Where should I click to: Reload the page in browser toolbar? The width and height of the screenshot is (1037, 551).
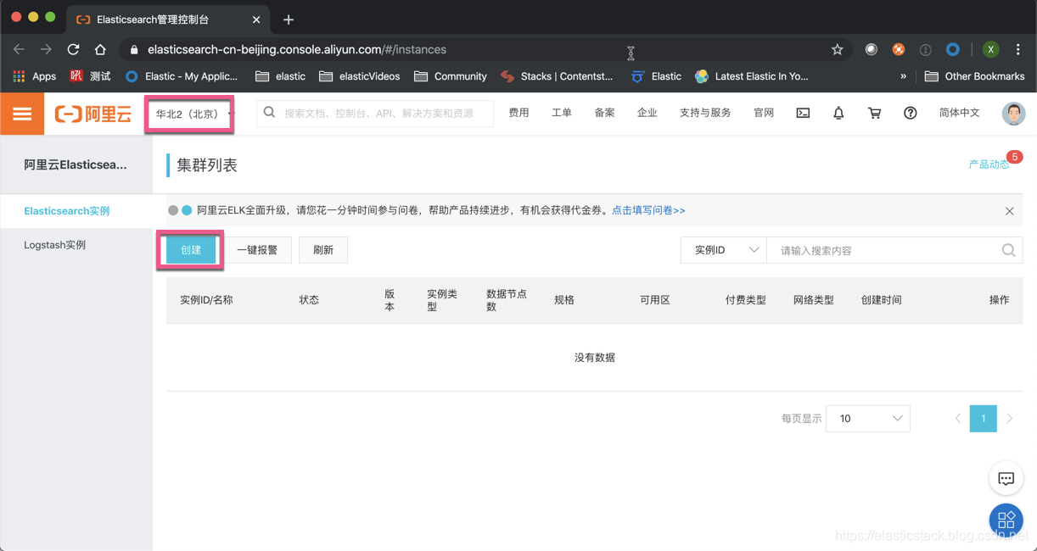click(x=73, y=49)
